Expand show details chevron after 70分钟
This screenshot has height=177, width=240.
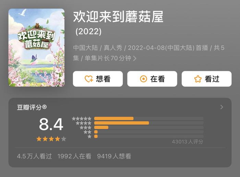[135, 58]
